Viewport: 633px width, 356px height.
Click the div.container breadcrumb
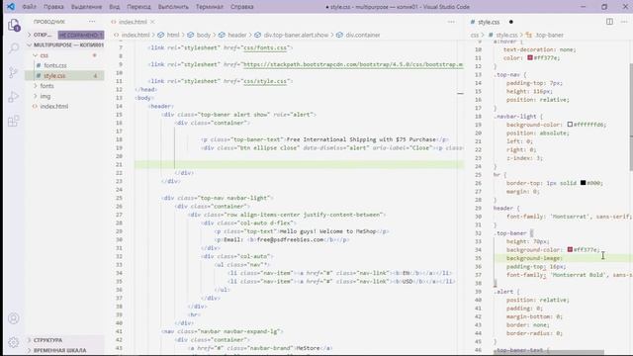click(x=363, y=36)
